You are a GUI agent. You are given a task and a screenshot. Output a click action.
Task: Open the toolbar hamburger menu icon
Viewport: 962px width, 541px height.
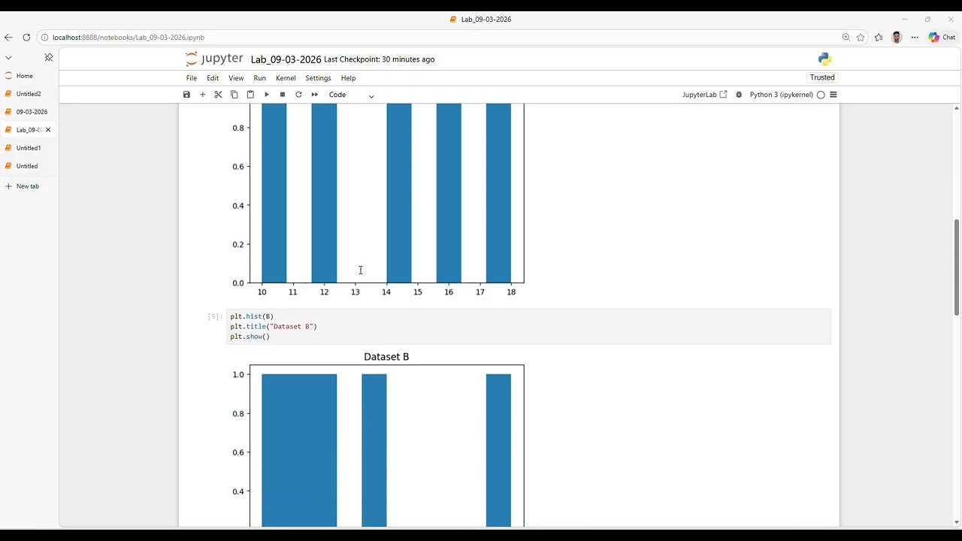833,95
